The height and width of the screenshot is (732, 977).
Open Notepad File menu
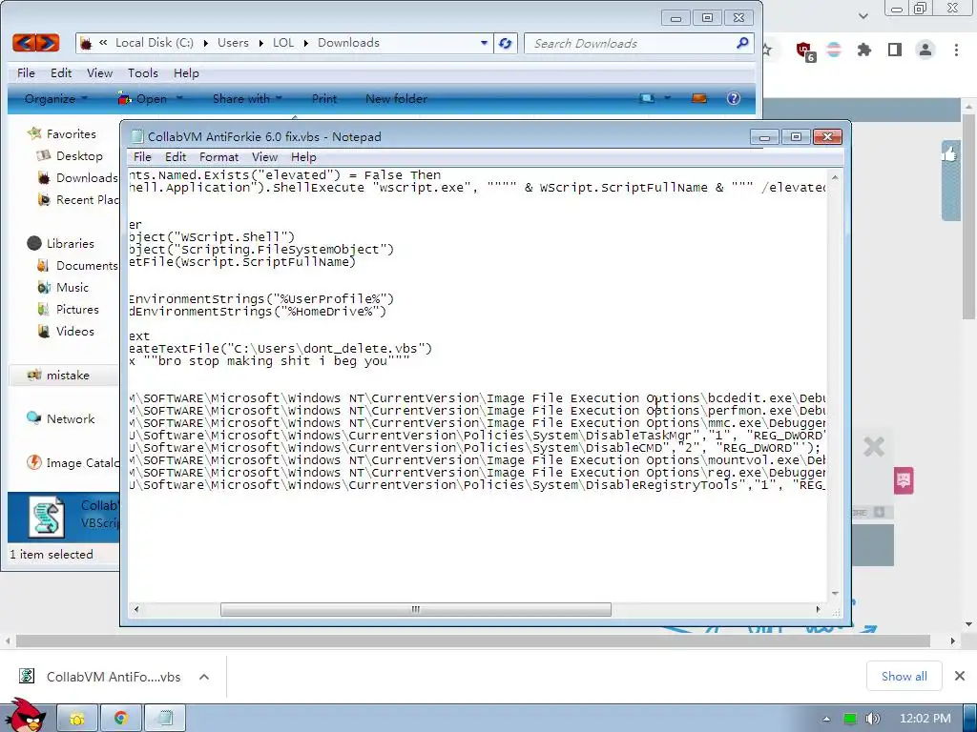142,157
